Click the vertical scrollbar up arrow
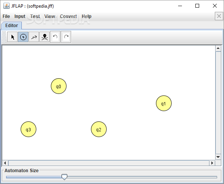 point(218,48)
